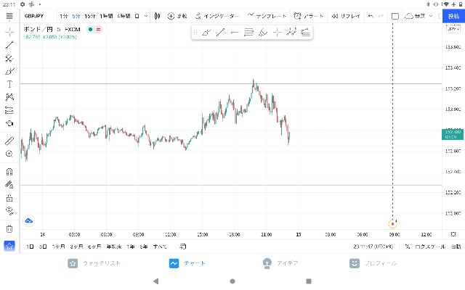Screen dimensions: 465x290
Task: Select the Text annotation tool
Action: click(x=9, y=84)
